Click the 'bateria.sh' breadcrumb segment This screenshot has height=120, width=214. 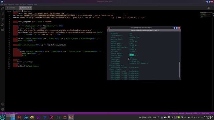[x=26, y=11]
